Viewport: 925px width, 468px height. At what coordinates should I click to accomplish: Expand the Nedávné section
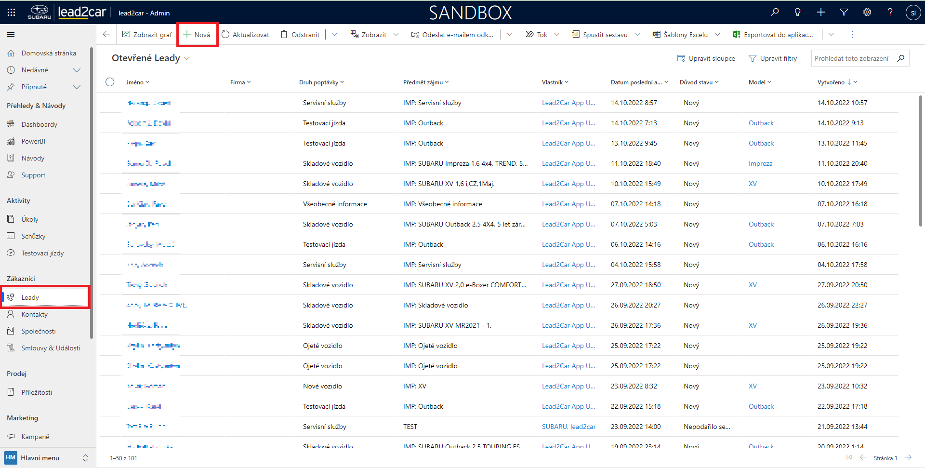pyautogui.click(x=76, y=70)
